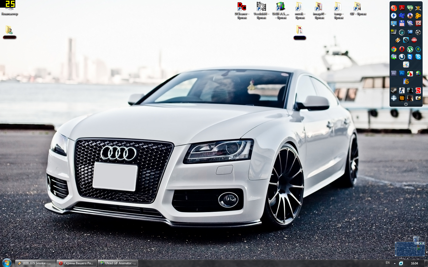The image size is (428, 267).
Task: Select the Veedub64 desktop shortcut
Action: click(261, 11)
